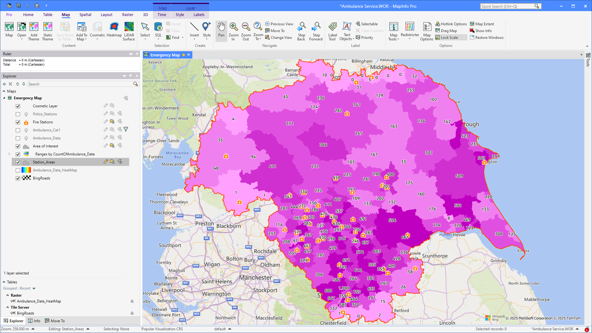The width and height of the screenshot is (592, 333).
Task: Collapse the Emergency Map tree node
Action: pyautogui.click(x=4, y=98)
